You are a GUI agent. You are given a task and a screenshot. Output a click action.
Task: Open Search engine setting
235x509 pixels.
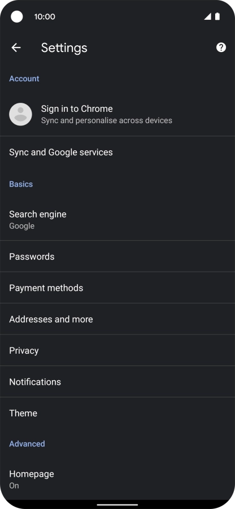click(x=117, y=220)
